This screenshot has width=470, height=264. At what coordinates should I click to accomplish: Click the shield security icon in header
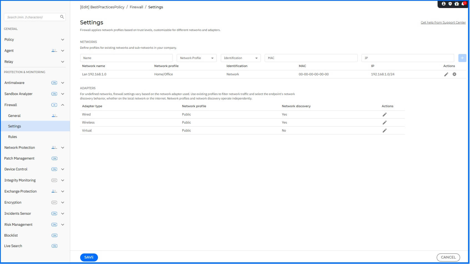[450, 4]
